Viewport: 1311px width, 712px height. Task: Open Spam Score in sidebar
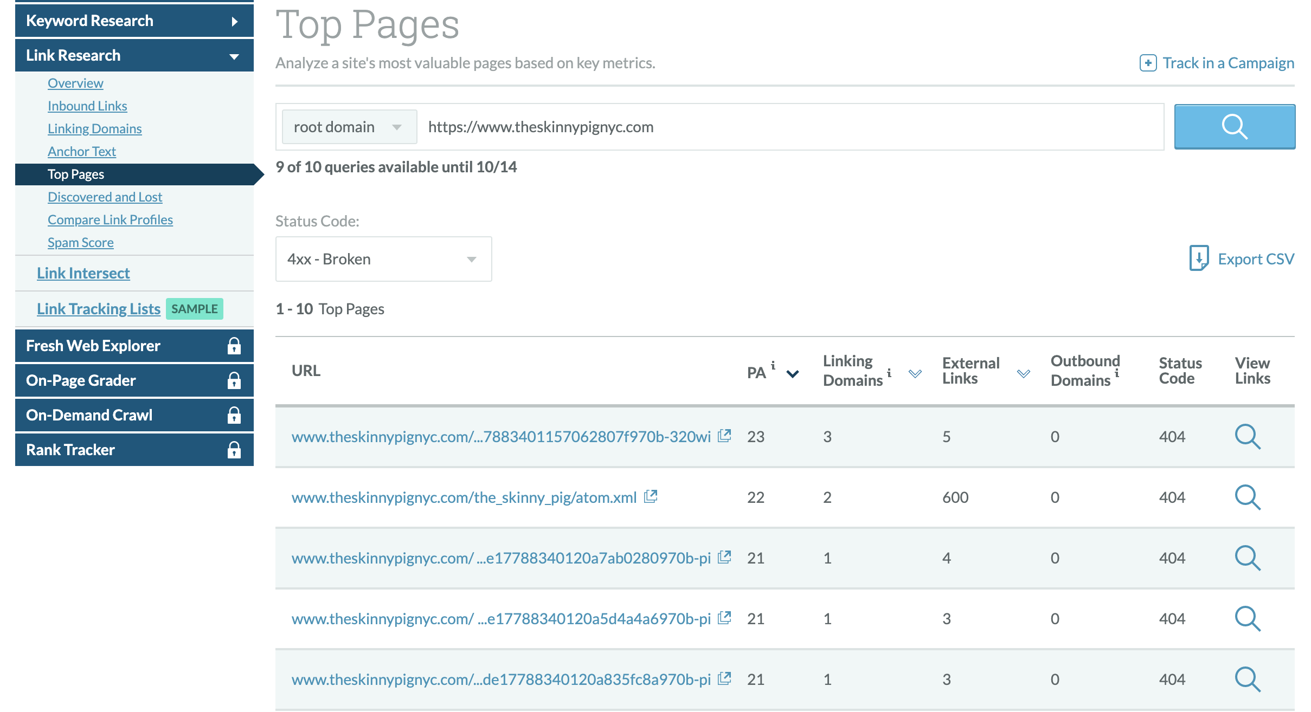[x=81, y=243]
